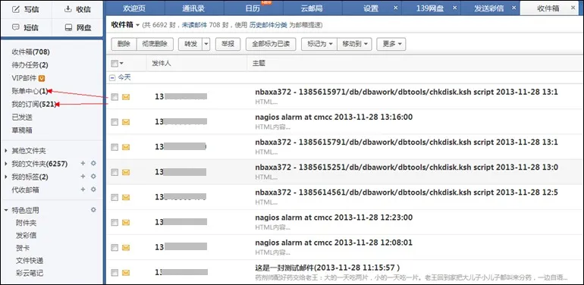Image resolution: width=584 pixels, height=285 pixels.
Task: Close the 139网盘 tab
Action: [454, 7]
